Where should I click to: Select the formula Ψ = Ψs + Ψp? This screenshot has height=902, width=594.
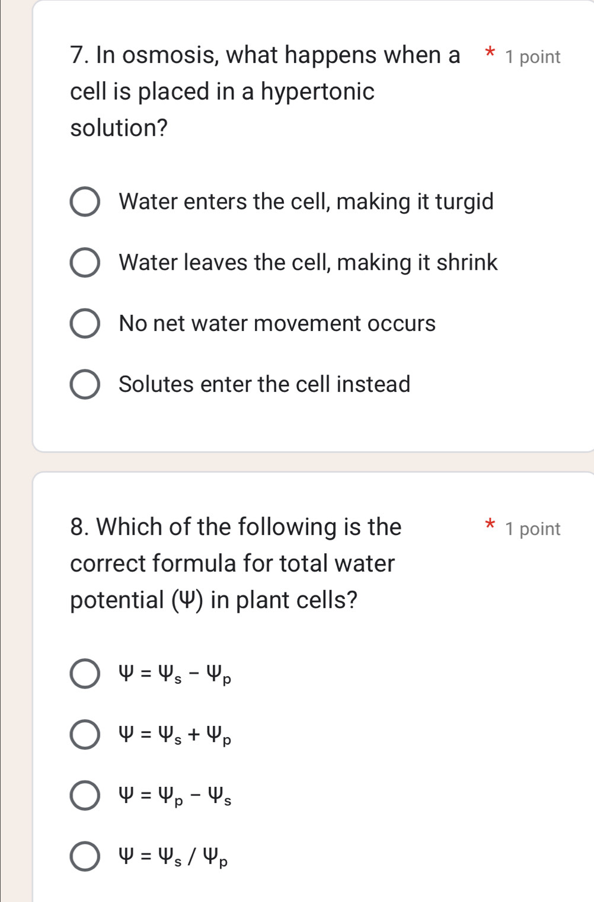(x=85, y=736)
